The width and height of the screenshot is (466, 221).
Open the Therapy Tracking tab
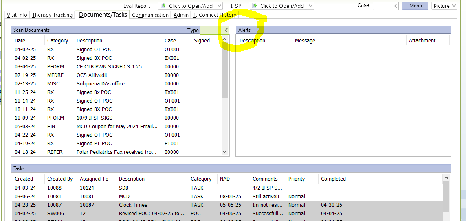point(52,15)
